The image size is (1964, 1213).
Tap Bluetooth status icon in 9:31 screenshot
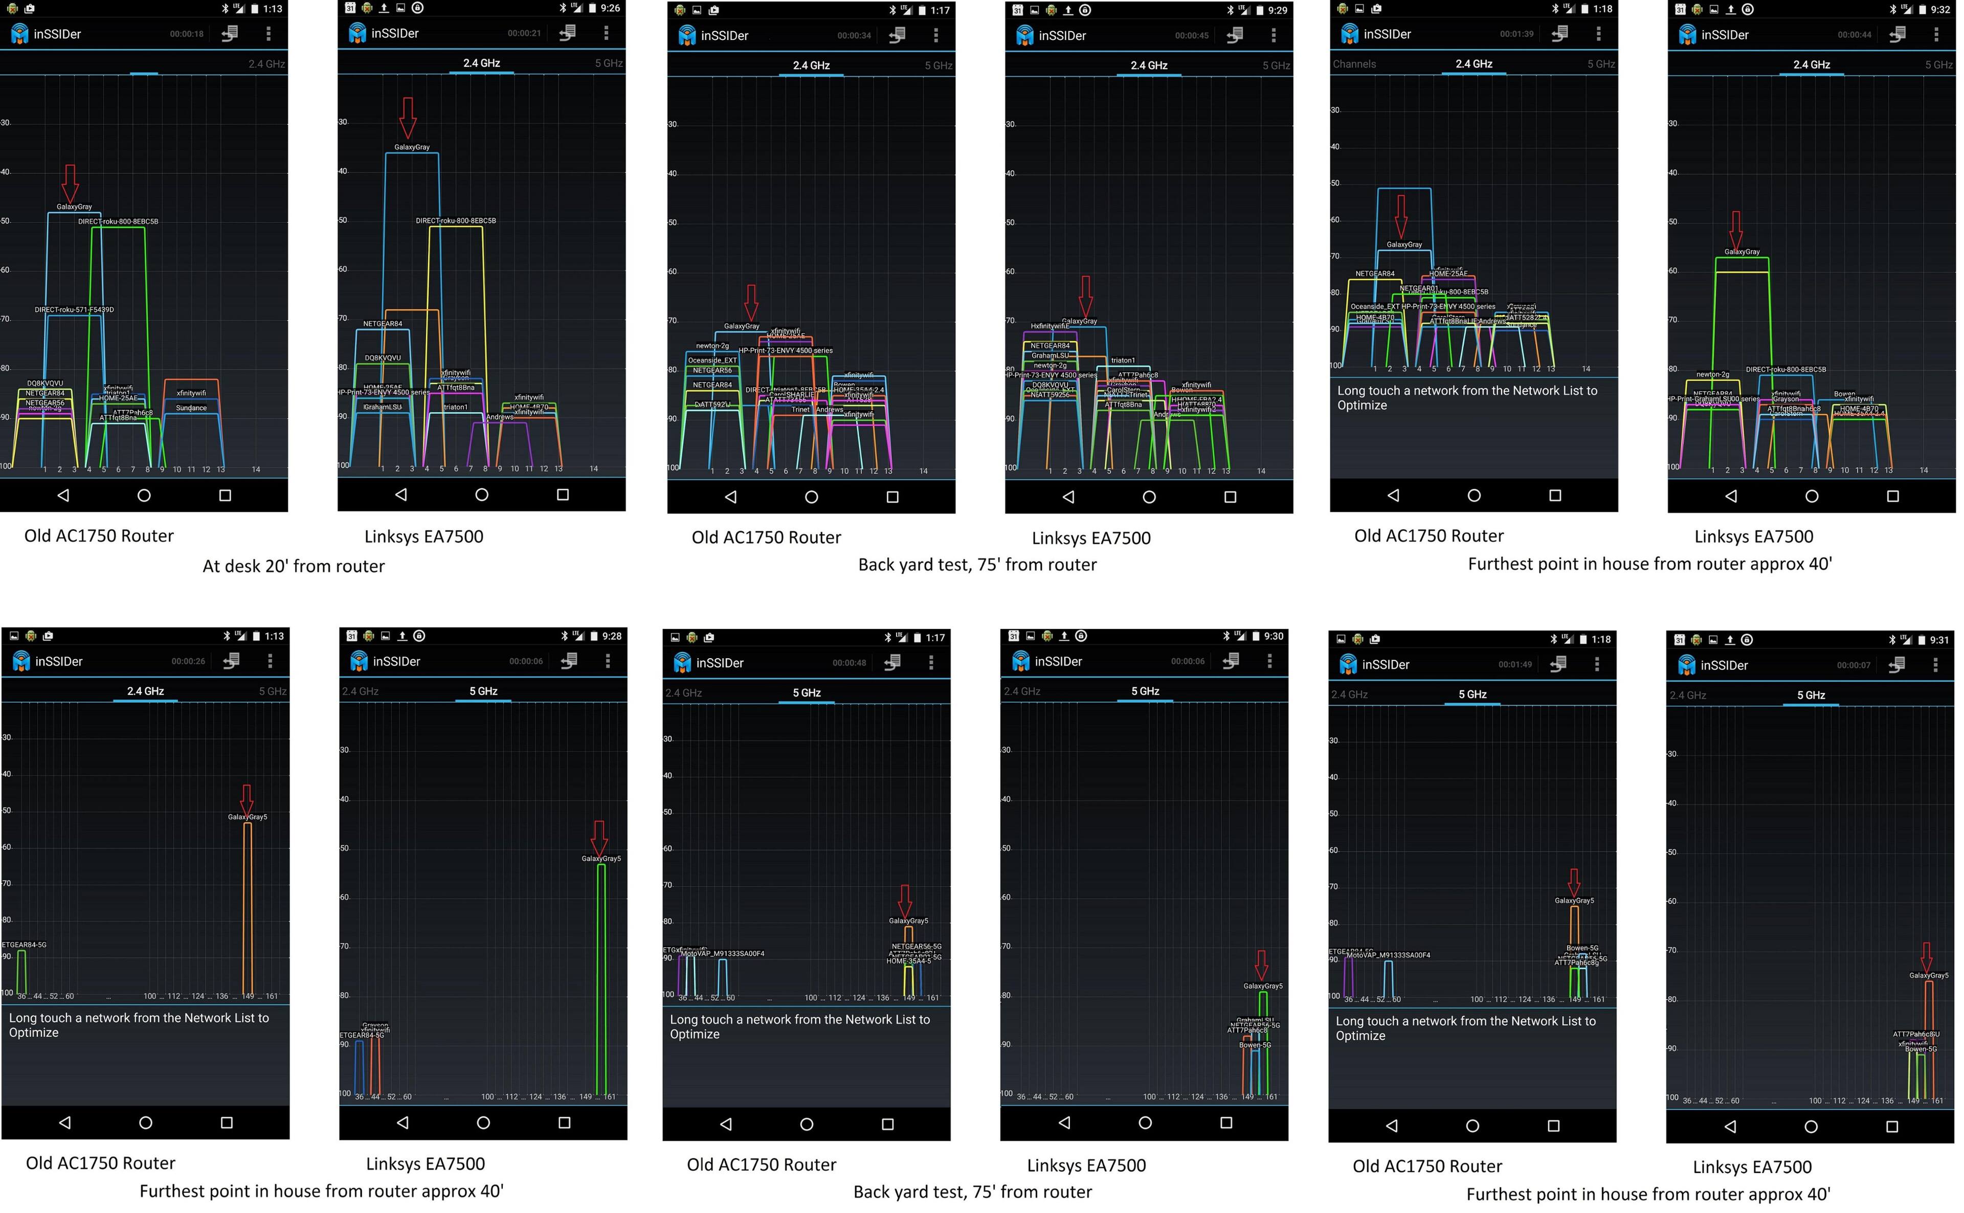pos(1892,639)
